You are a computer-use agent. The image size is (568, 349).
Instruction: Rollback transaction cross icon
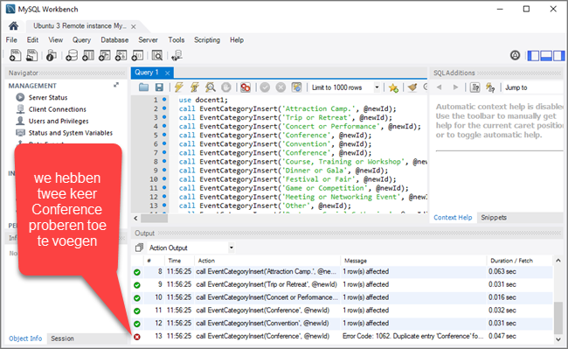point(281,87)
